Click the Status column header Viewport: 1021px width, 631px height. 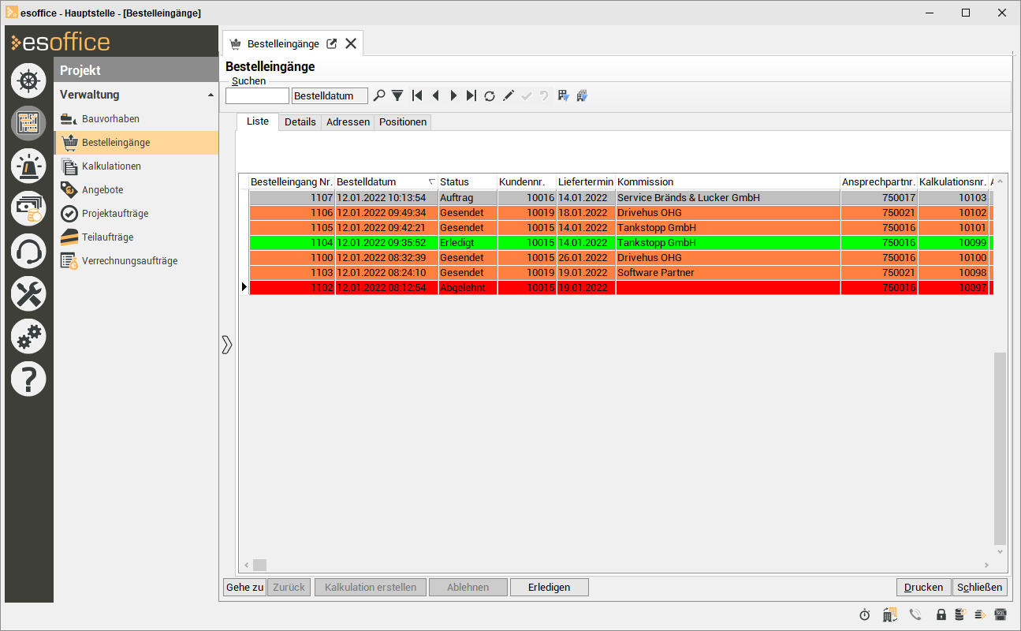click(468, 182)
